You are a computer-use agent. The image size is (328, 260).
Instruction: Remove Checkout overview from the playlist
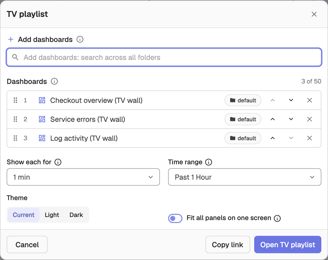coord(310,100)
